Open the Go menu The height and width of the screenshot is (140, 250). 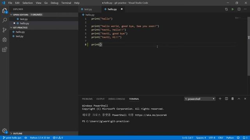click(46, 3)
